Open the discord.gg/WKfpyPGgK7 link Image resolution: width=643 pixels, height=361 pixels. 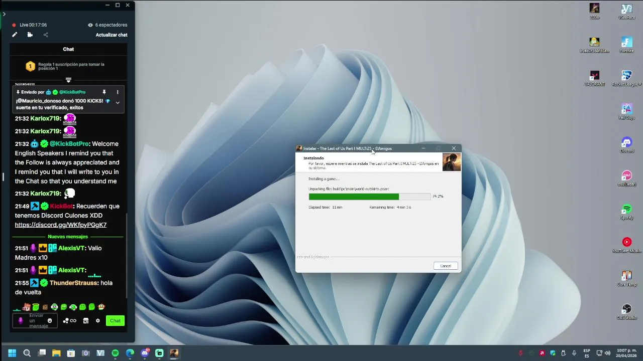coord(61,225)
